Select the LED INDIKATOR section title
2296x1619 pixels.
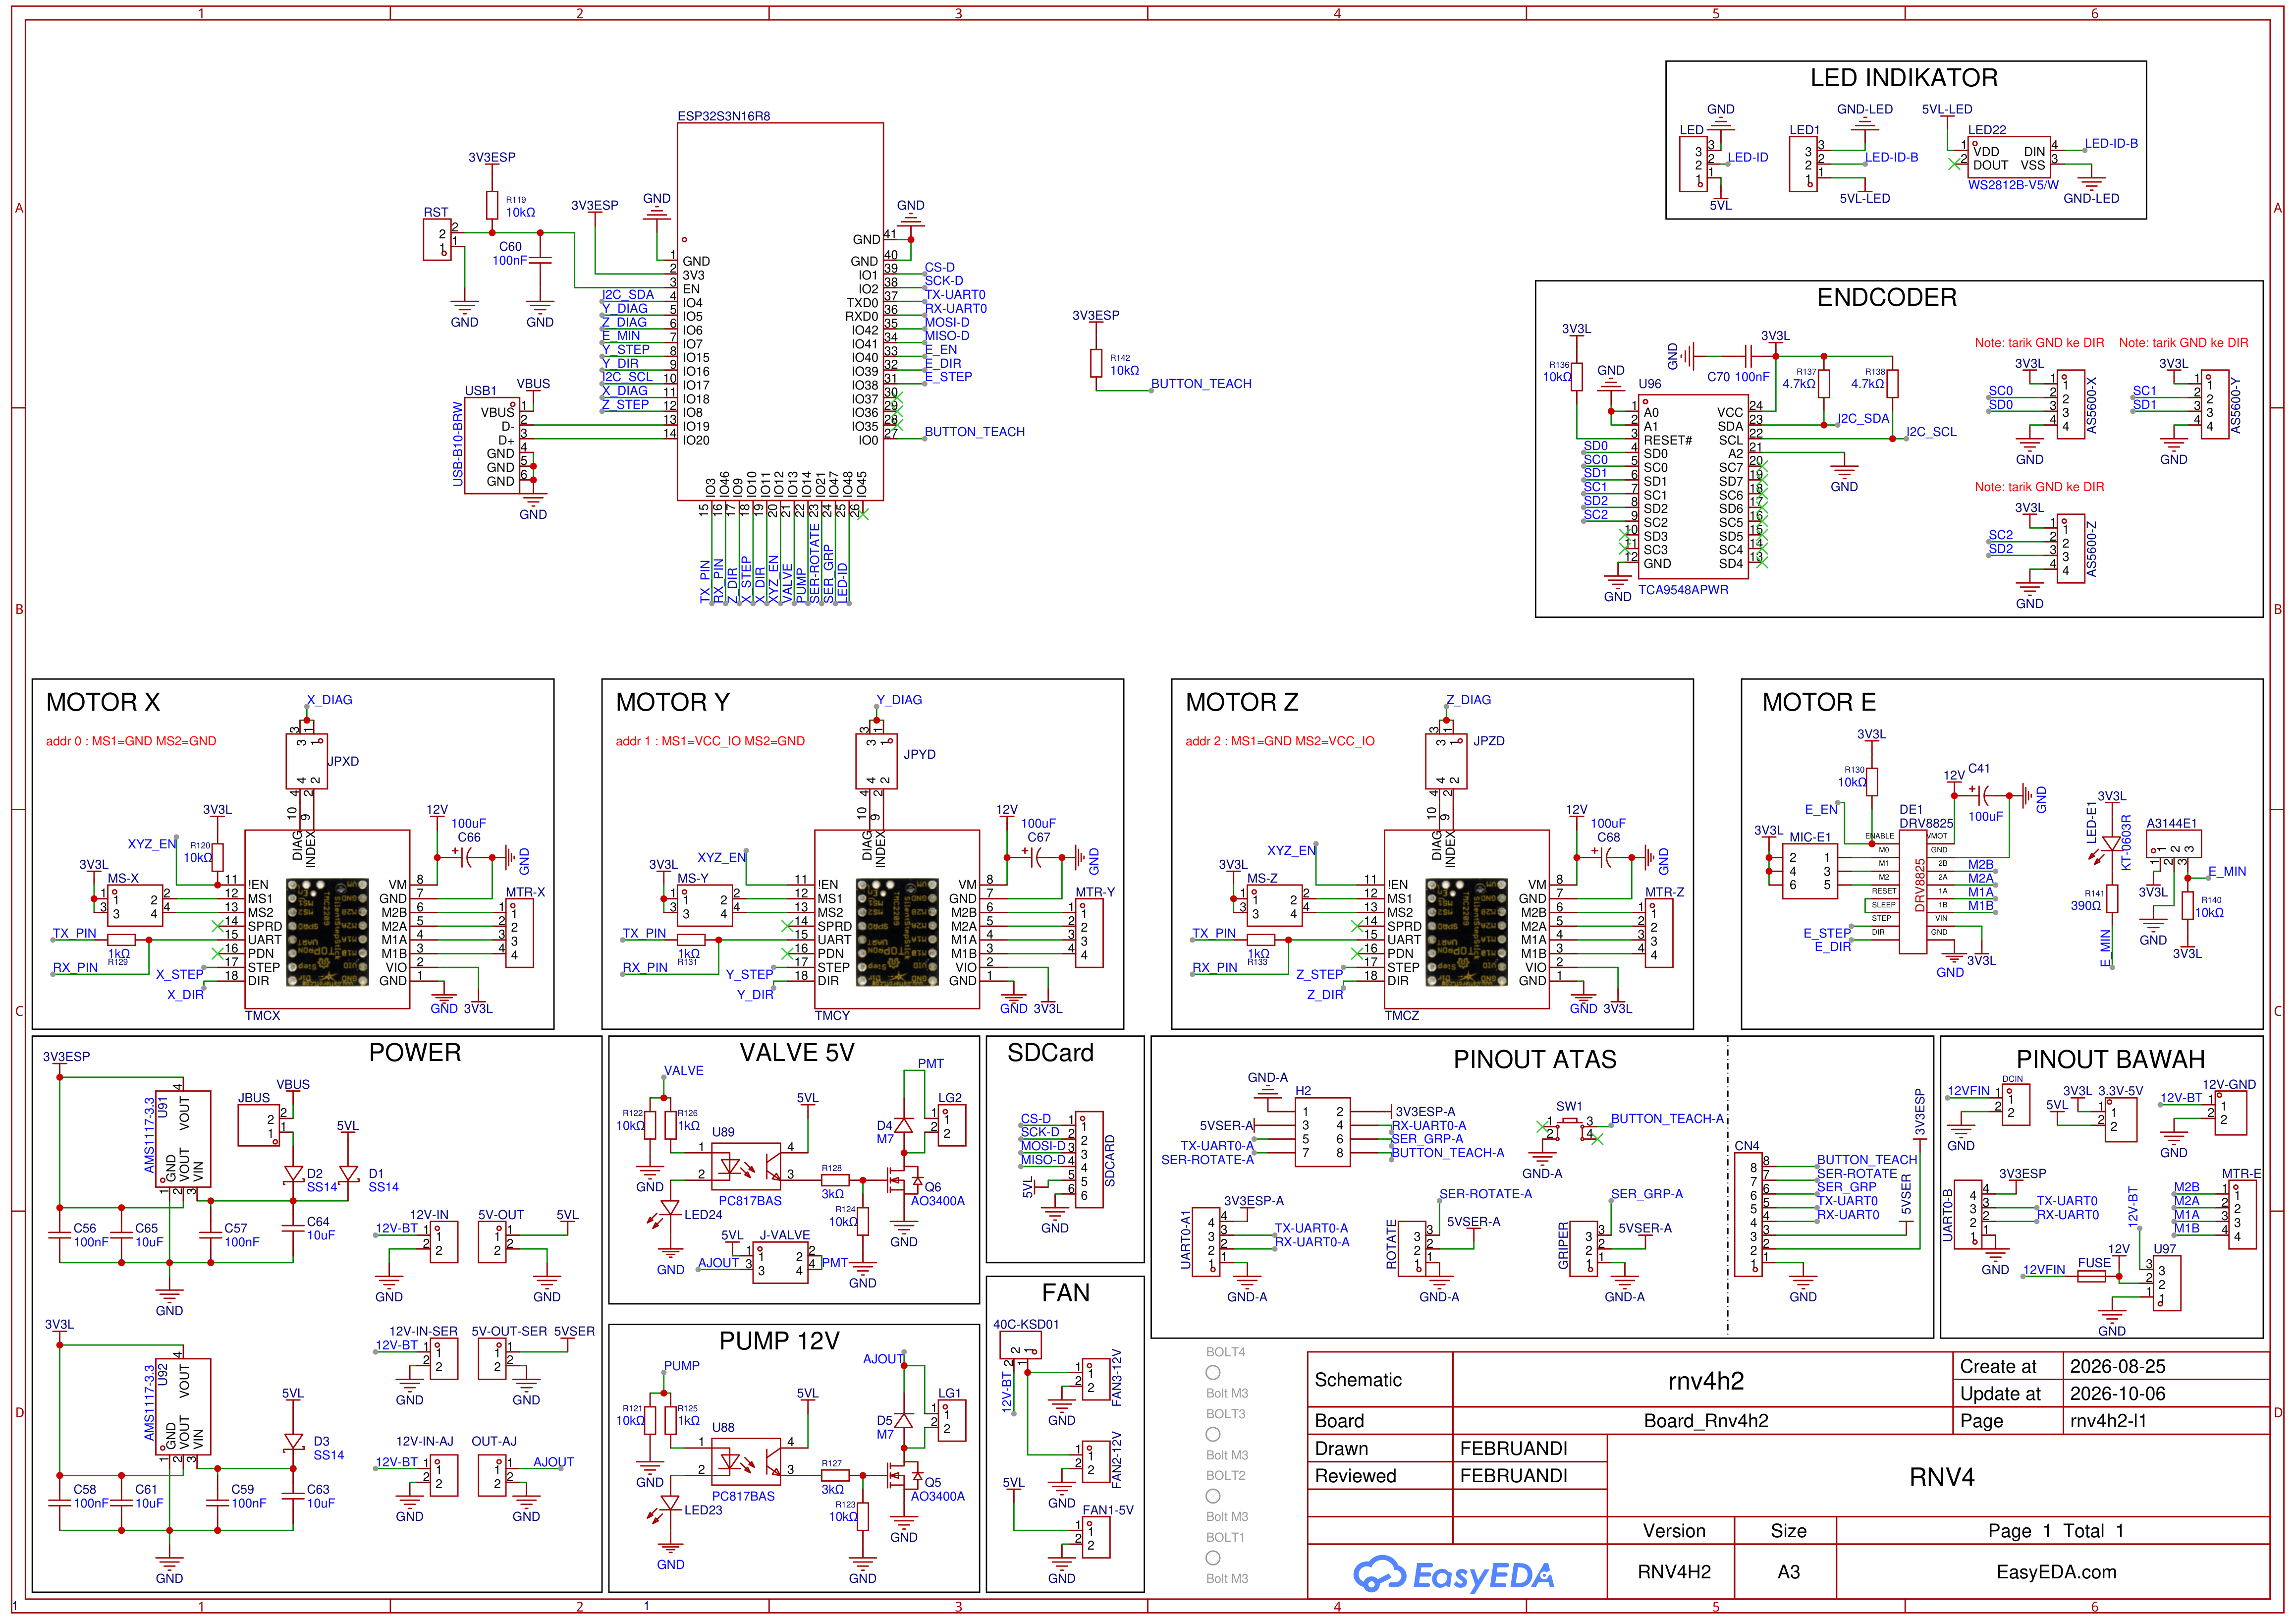pyautogui.click(x=1903, y=78)
